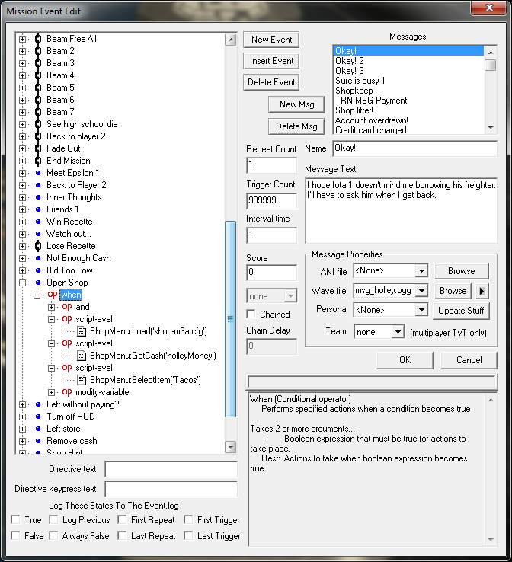Click the blue dot icon for Inner Thoughts
Image resolution: width=512 pixels, height=562 pixels.
point(38,197)
